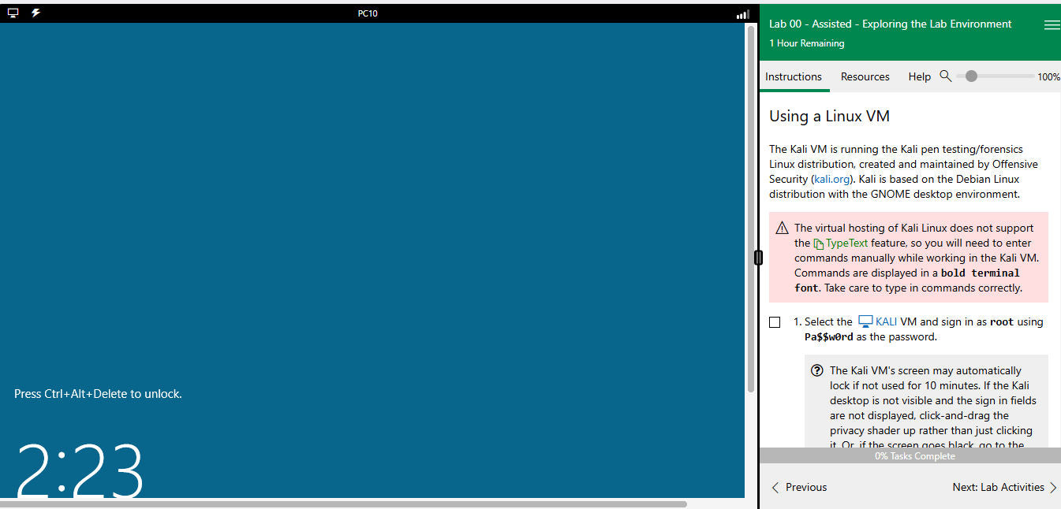This screenshot has height=509, width=1061.
Task: Open the hamburger menu in the green header
Action: click(1052, 24)
